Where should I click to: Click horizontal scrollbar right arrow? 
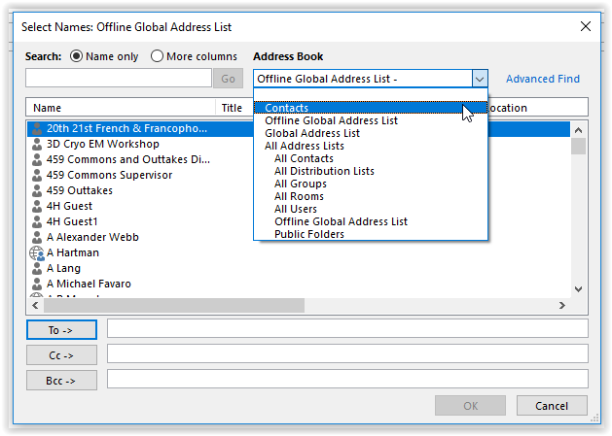click(562, 305)
